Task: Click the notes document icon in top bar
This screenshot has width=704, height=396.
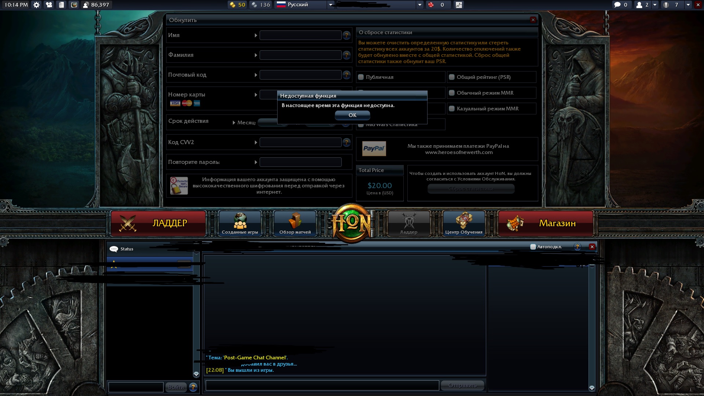Action: pos(61,5)
